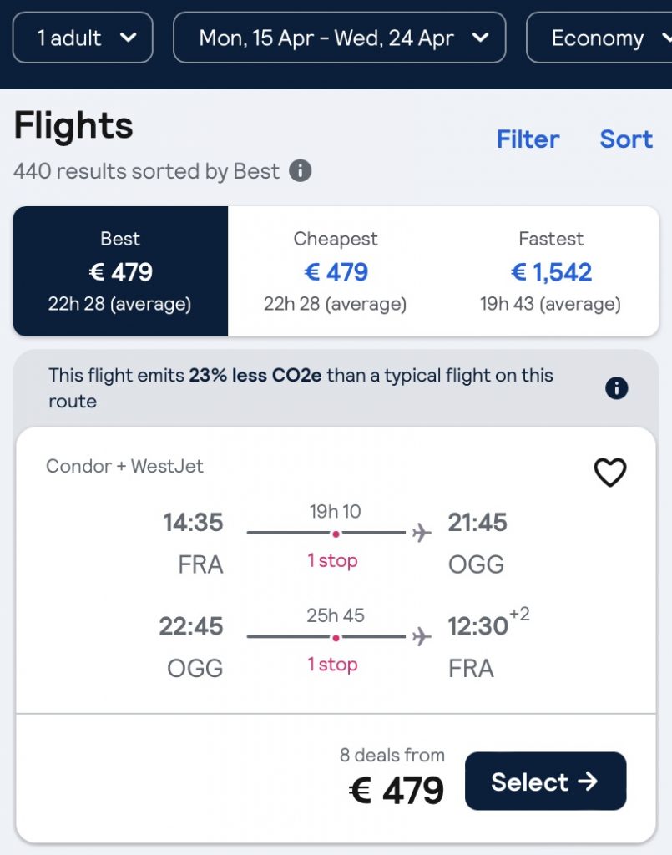Screen dimensions: 672x855
Task: Click the 23% less CO2e emissions banner
Action: [x=301, y=388]
